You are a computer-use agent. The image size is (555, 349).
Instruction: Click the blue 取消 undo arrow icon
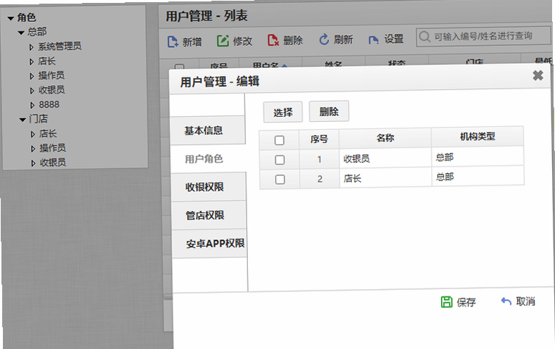pos(506,302)
